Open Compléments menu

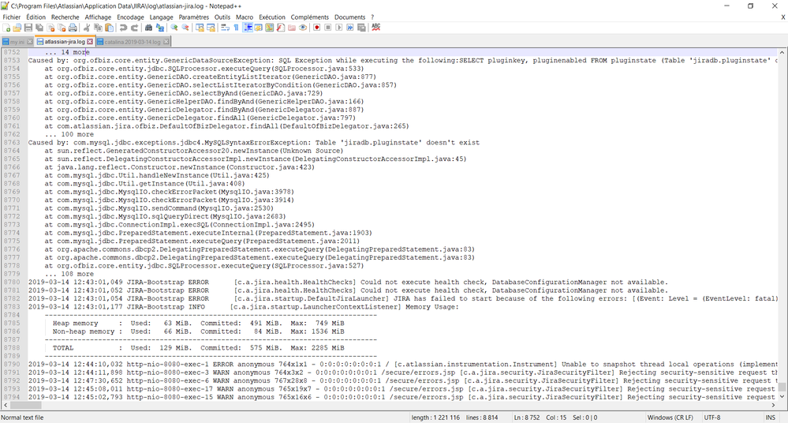(309, 17)
